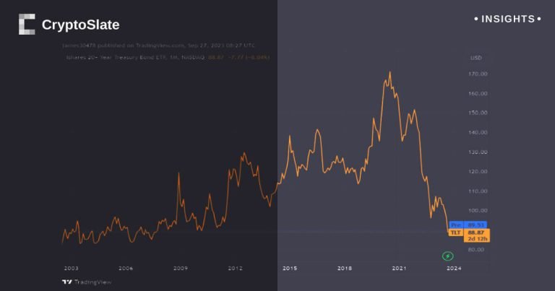
Task: Select the 2009 marker on the time axis
Action: coord(181,269)
